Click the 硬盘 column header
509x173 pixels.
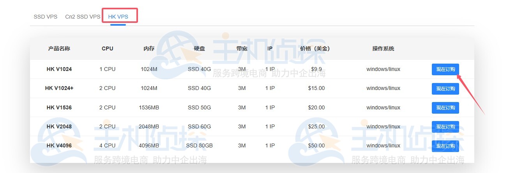coord(199,48)
